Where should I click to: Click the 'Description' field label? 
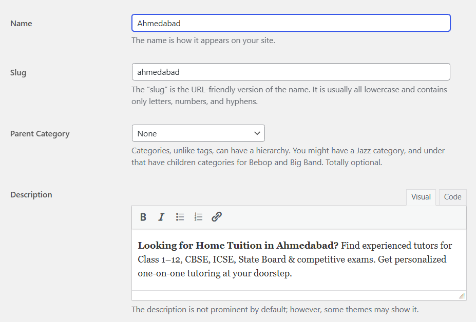[31, 195]
